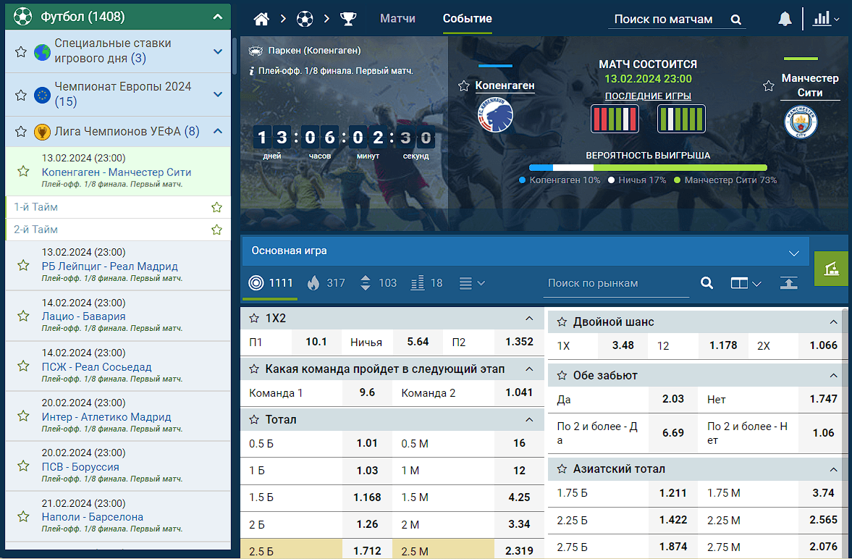Collapse the Двойной шанс market
Screen dimensions: 852x559
tap(833, 322)
